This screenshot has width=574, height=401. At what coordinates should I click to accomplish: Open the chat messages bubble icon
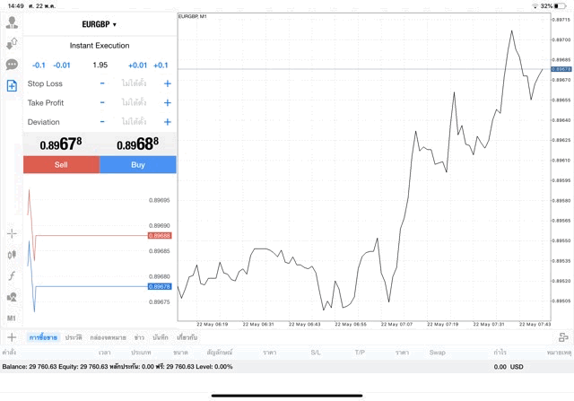(x=12, y=65)
